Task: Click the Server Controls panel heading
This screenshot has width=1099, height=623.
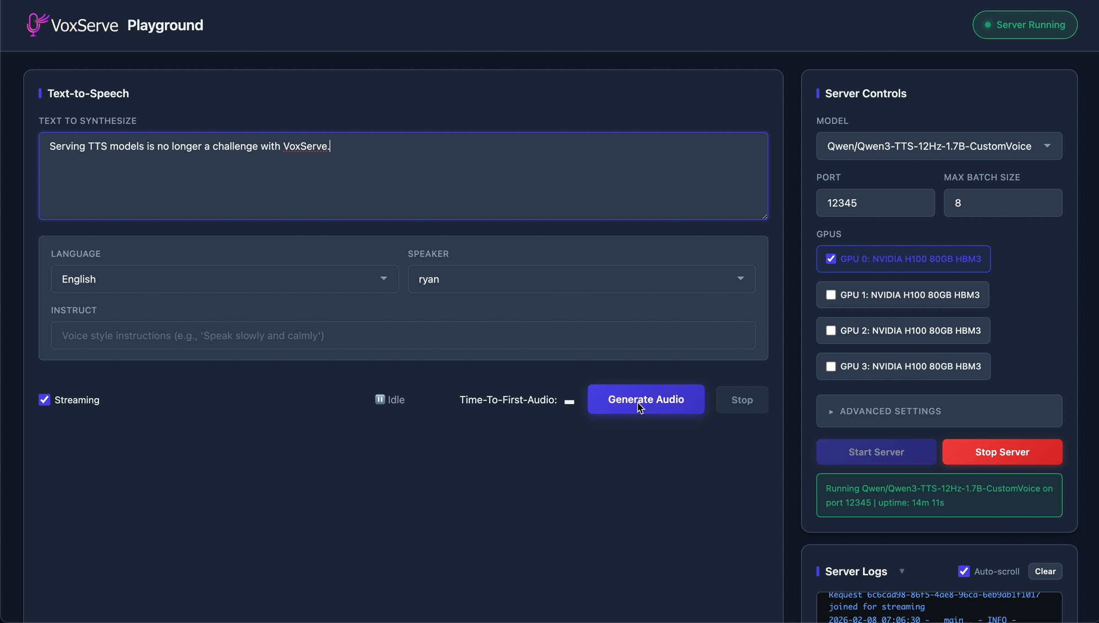Action: [x=866, y=93]
